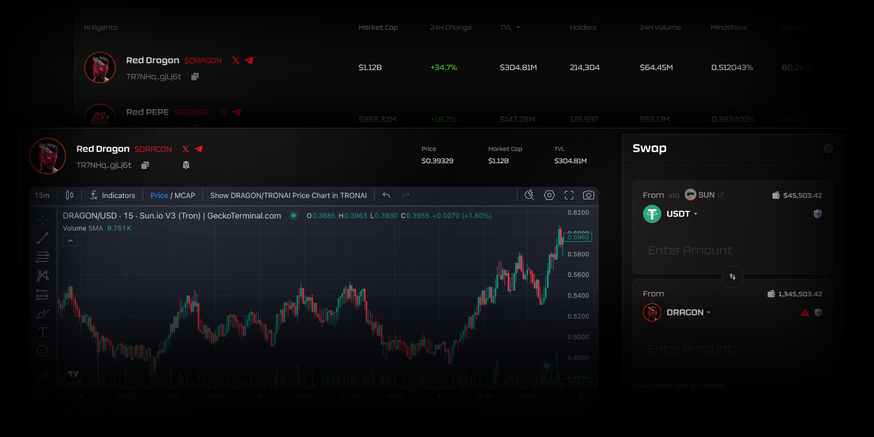Sort by 24H Volume column header

(x=660, y=27)
